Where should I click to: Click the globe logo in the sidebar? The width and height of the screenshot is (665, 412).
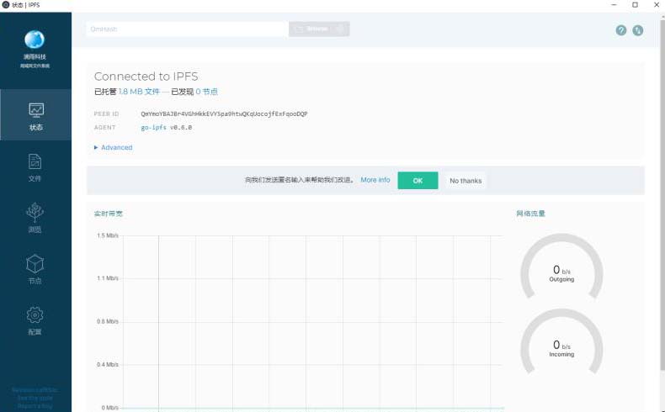coord(35,39)
